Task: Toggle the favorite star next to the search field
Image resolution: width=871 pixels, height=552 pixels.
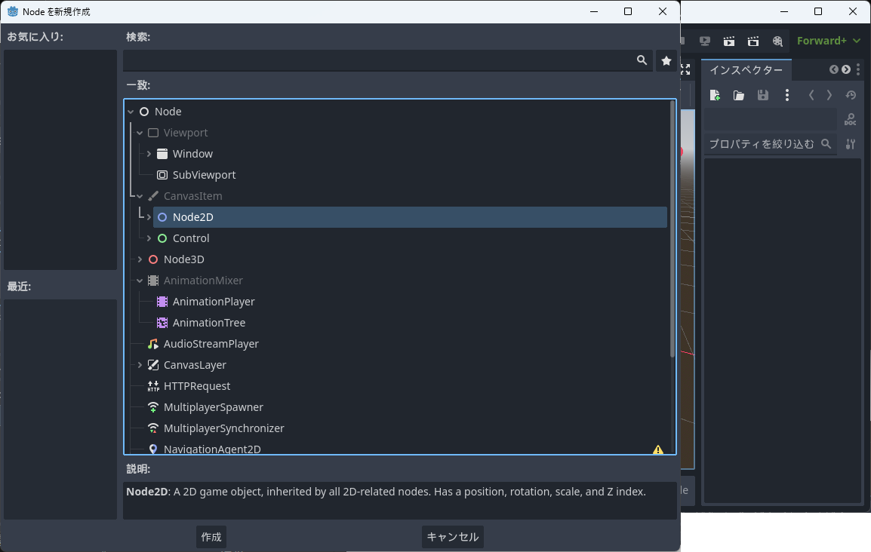Action: 666,60
